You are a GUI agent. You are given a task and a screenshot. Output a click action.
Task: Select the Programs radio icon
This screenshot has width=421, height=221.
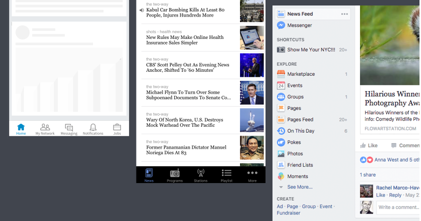[x=174, y=173]
